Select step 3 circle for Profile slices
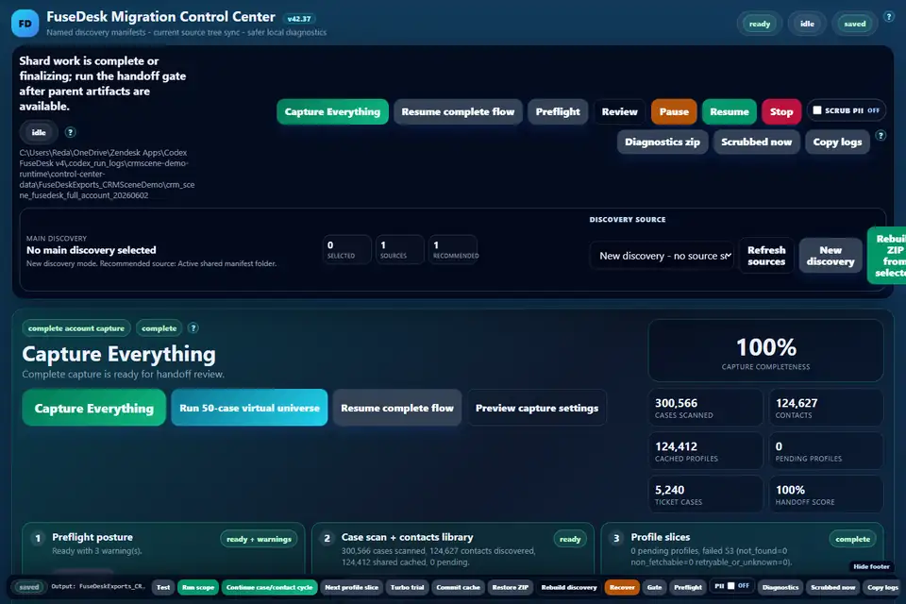The image size is (906, 604). (616, 538)
